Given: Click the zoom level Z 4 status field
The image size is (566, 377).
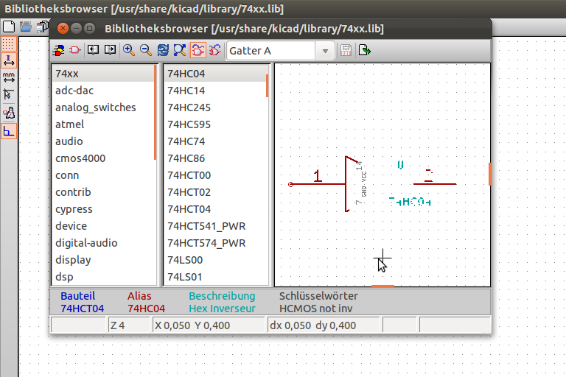Looking at the screenshot, I should (129, 325).
